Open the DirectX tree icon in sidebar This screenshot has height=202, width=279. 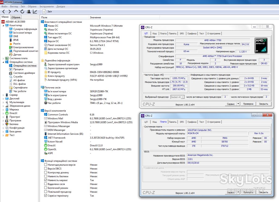coord(7,113)
